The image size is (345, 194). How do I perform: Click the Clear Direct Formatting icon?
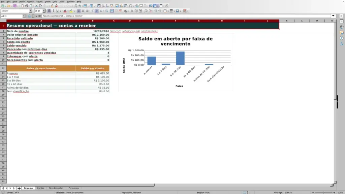pos(56,6)
